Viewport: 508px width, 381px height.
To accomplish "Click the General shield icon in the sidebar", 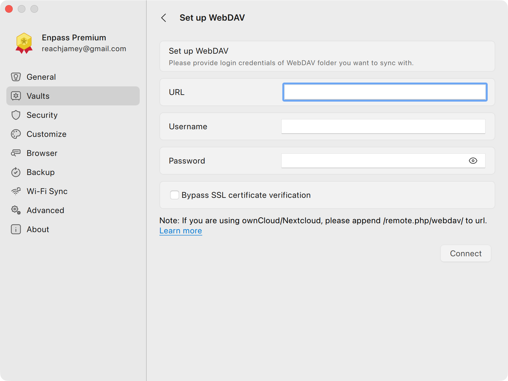I will (16, 77).
